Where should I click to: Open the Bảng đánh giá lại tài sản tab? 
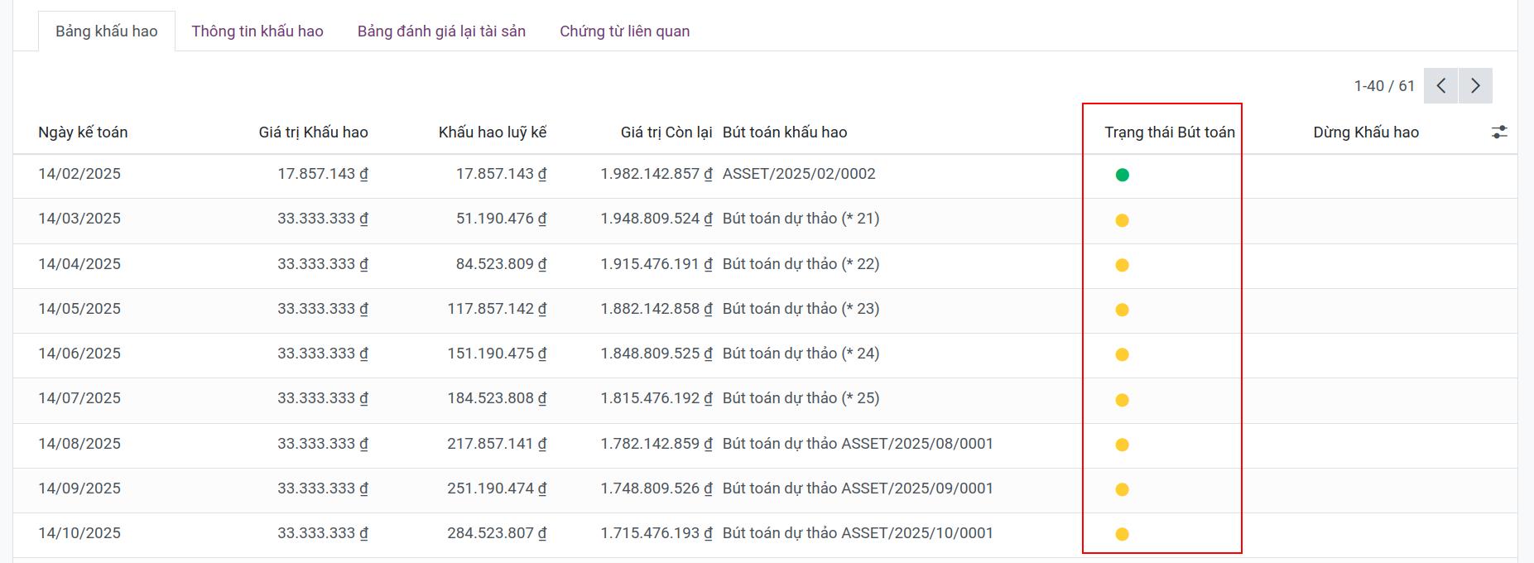[x=441, y=31]
